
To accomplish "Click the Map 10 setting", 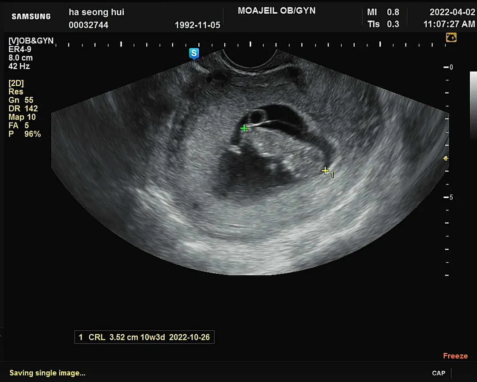I will [x=22, y=117].
